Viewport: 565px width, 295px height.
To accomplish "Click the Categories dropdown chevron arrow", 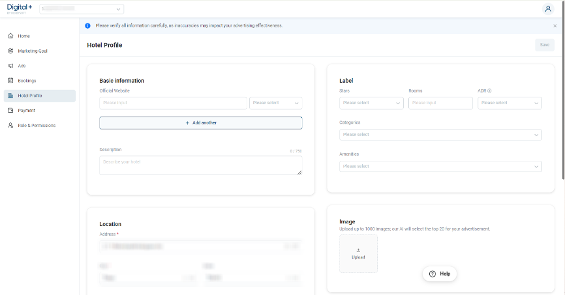I will tap(536, 135).
